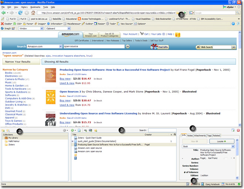Open the CSS developer toolbar menu
Image resolution: width=244 pixels, height=189 pixels.
coord(17,24)
